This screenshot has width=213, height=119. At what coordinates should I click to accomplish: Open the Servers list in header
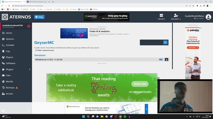(x=161, y=17)
